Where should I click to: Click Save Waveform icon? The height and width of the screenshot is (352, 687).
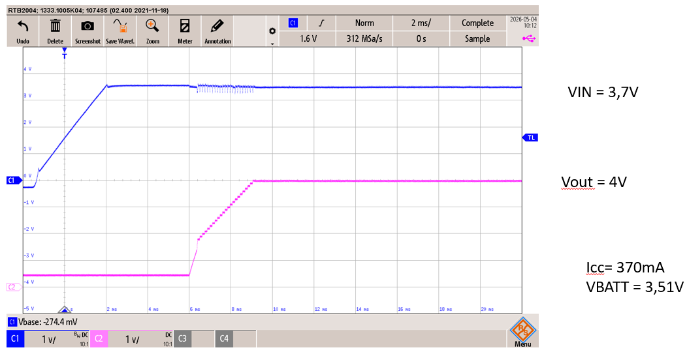pos(120,31)
